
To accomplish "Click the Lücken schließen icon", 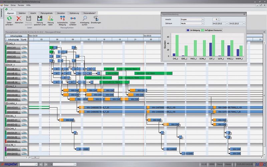I will point(73,18).
